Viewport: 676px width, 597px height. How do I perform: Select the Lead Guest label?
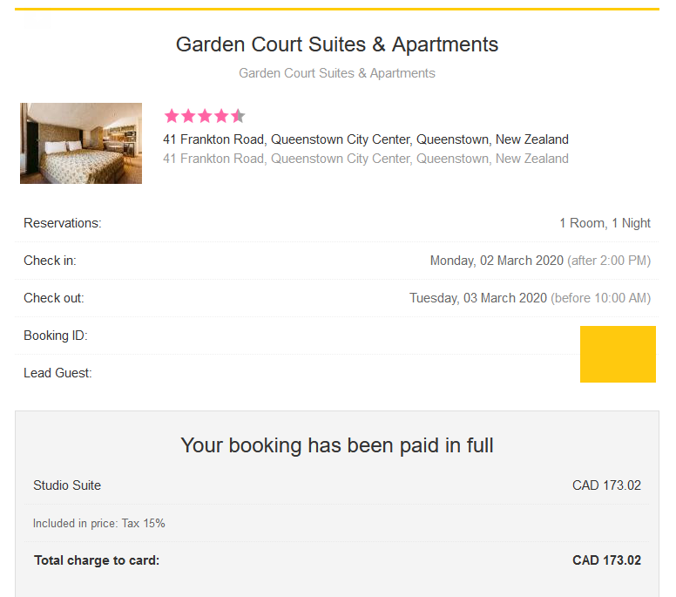click(x=57, y=373)
